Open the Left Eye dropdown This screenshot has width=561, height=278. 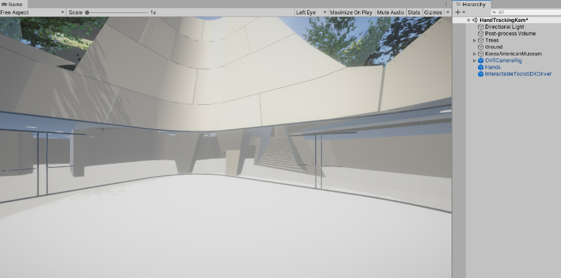click(x=310, y=12)
